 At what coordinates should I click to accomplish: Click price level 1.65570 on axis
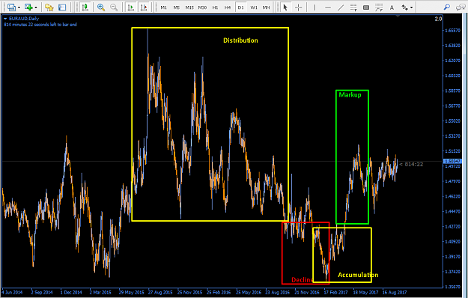click(x=453, y=31)
